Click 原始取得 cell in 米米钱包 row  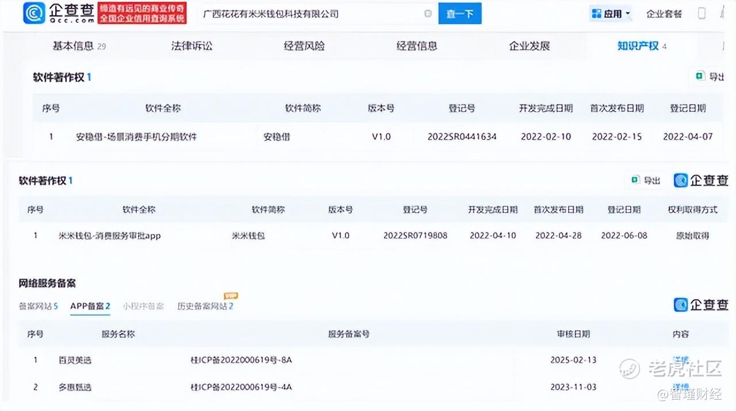click(x=692, y=236)
